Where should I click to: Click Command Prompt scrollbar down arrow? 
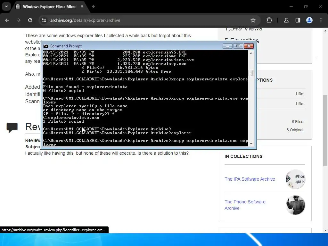click(x=251, y=144)
